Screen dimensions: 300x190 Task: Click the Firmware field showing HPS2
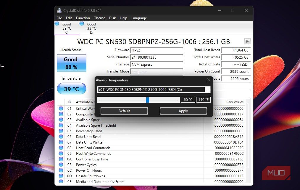tap(157, 50)
